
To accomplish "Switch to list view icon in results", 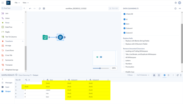I will 168,75.
